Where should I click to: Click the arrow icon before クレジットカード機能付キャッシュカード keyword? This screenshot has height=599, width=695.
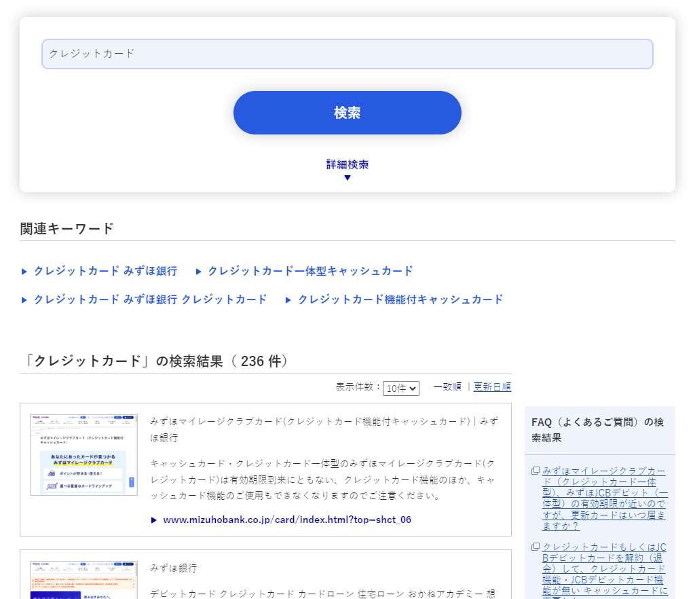(288, 300)
